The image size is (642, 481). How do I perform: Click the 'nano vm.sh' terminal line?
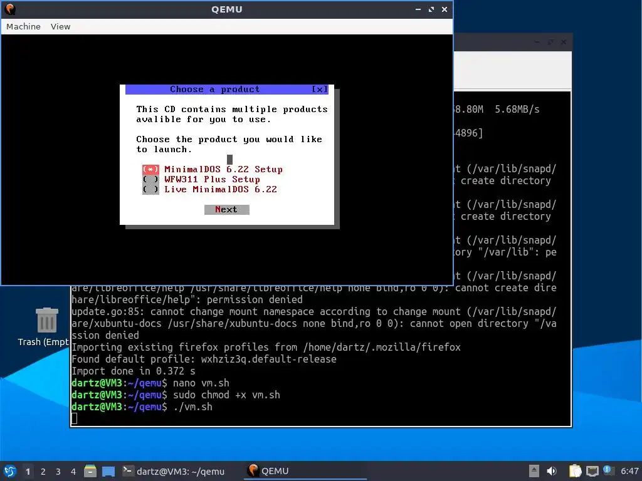[150, 383]
